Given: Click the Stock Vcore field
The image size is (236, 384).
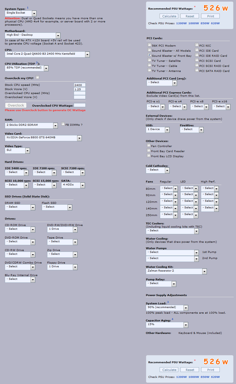Looking at the screenshot, I should (x=80, y=89).
